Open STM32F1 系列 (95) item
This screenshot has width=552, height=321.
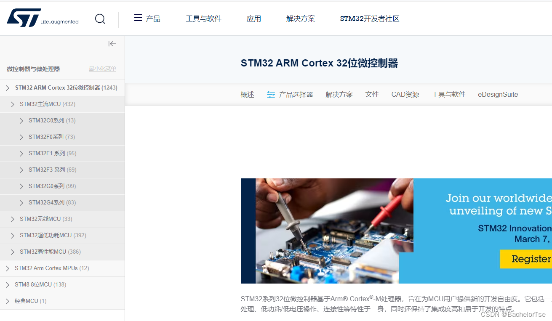(53, 153)
